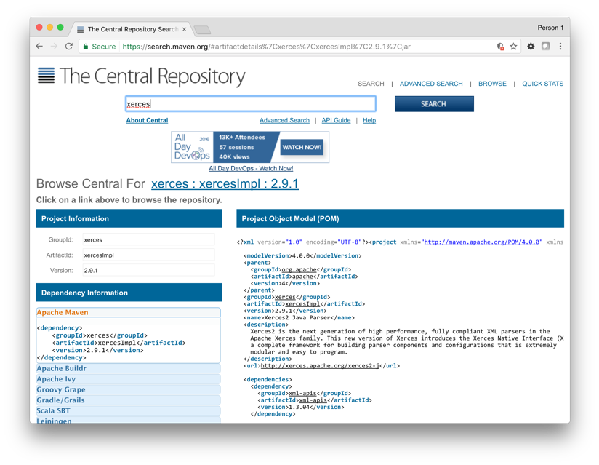Click the green secure padlock icon
This screenshot has width=599, height=465.
87,47
